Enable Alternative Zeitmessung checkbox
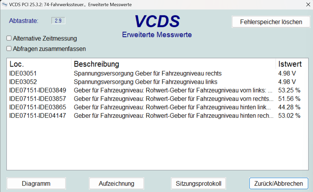Screen dimensions: 313x192 click(x=9, y=38)
